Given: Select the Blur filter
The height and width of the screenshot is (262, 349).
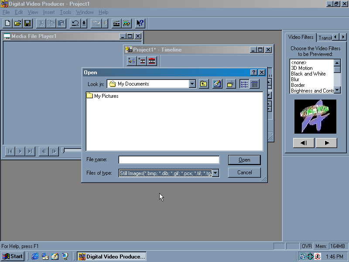Looking at the screenshot, I should 295,79.
